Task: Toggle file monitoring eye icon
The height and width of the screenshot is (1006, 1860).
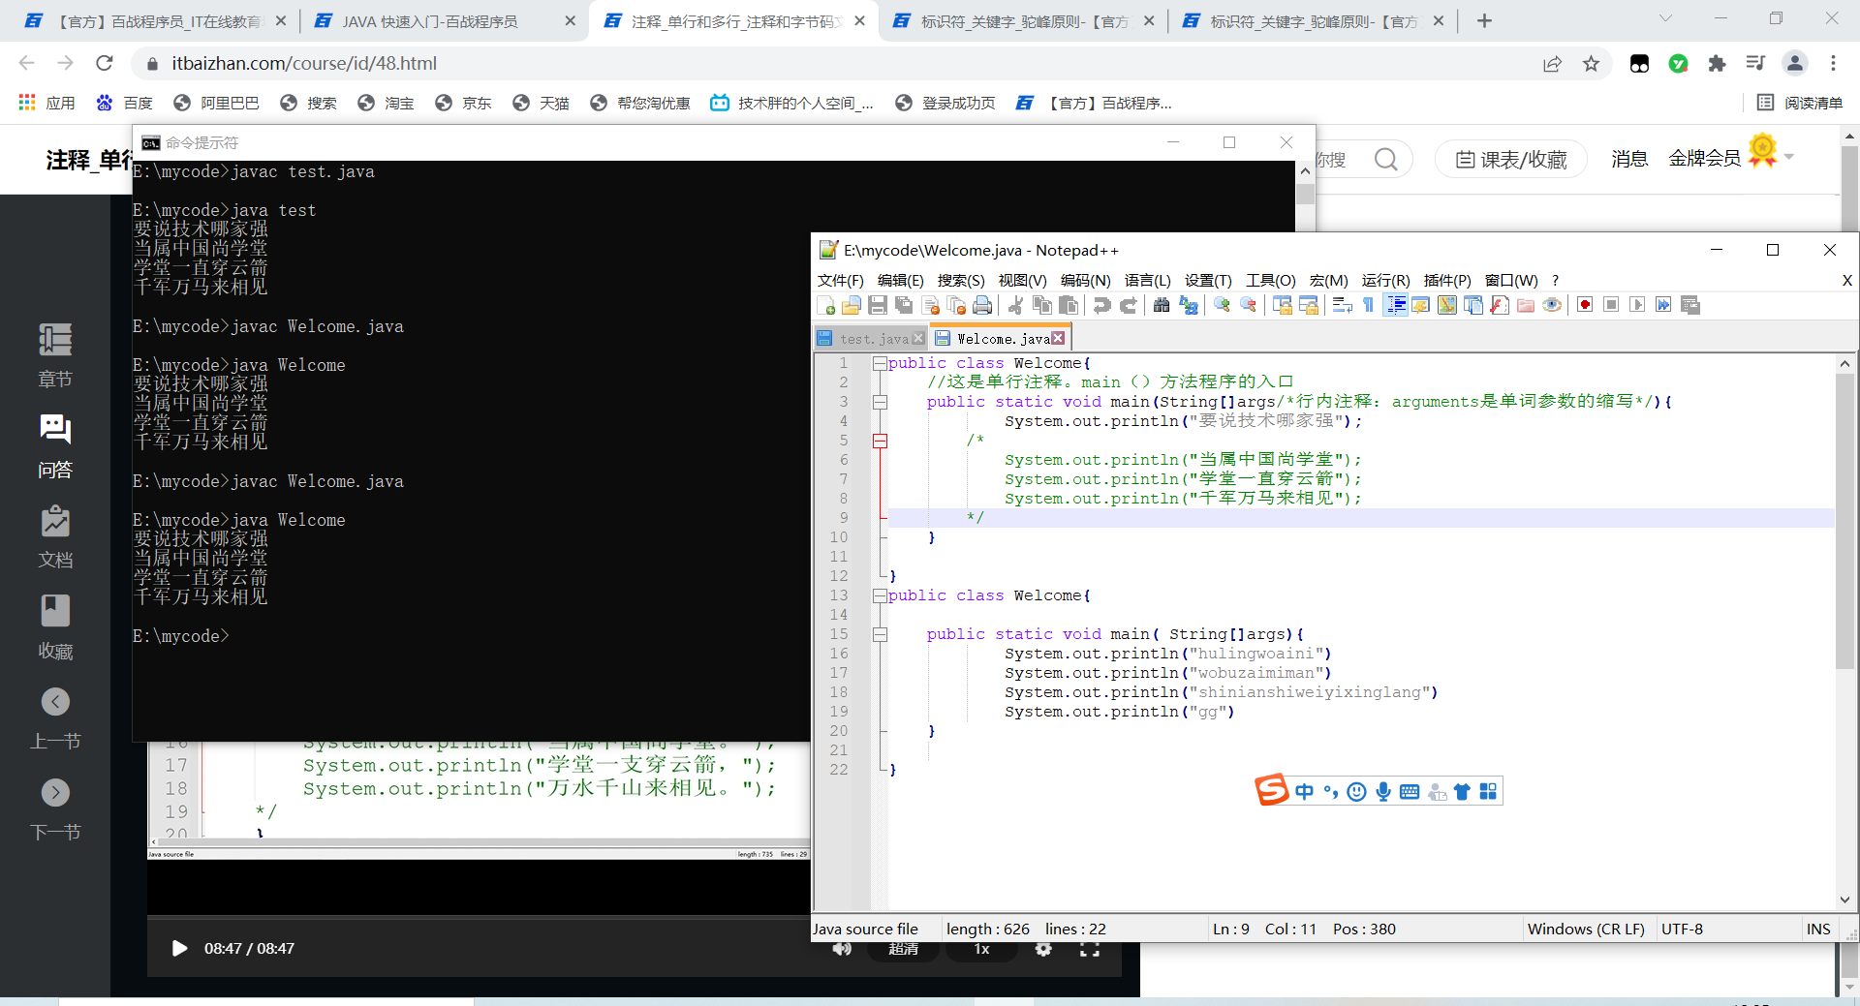Action: pyautogui.click(x=1552, y=306)
